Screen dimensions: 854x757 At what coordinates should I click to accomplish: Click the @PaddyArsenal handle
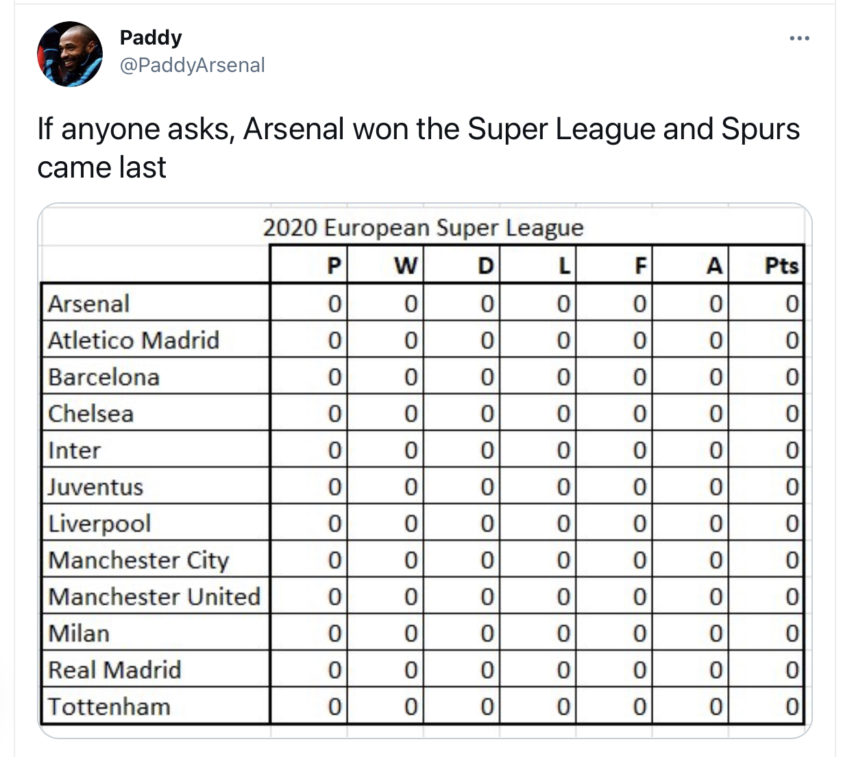pos(192,65)
